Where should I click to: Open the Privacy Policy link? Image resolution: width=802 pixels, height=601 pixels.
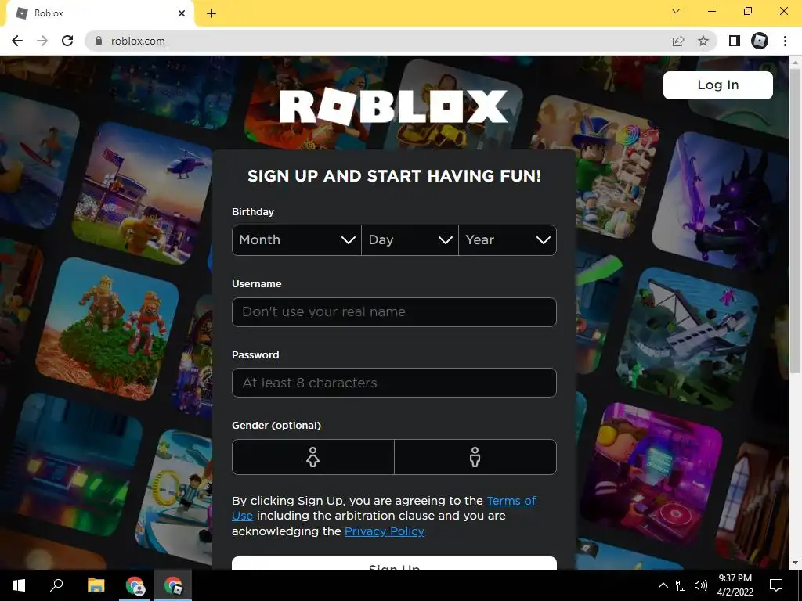point(385,531)
